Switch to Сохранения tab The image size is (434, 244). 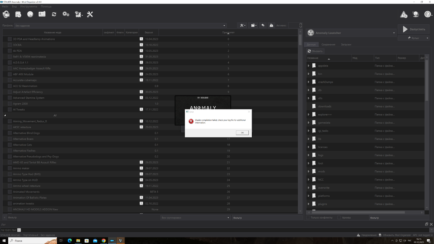pos(328,45)
